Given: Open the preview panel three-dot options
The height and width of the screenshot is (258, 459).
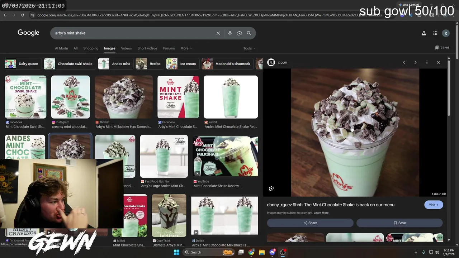Looking at the screenshot, I should click(427, 62).
